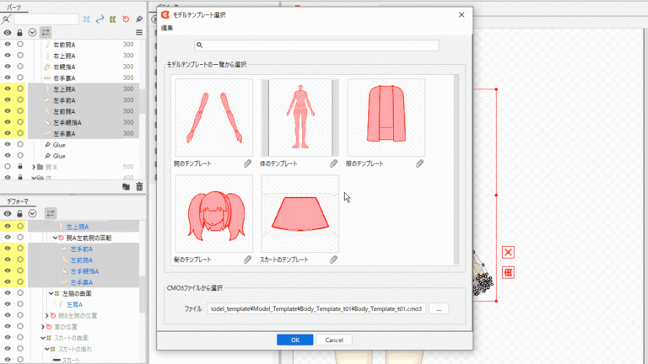
Task: Expand the 腕B左腕の位置 deformer
Action: tap(46, 316)
